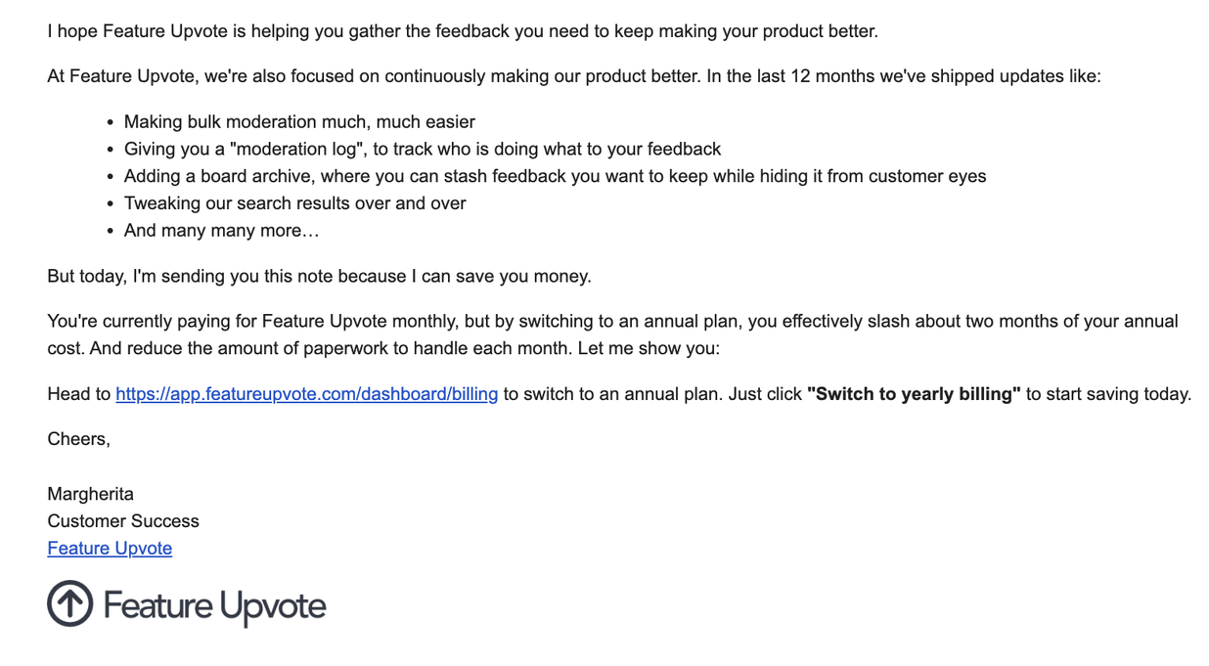Select the "moderation log" bullet line
This screenshot has height=666, width=1209.
[422, 150]
